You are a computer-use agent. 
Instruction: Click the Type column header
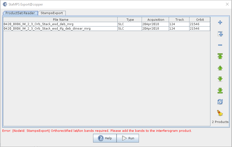[130, 20]
